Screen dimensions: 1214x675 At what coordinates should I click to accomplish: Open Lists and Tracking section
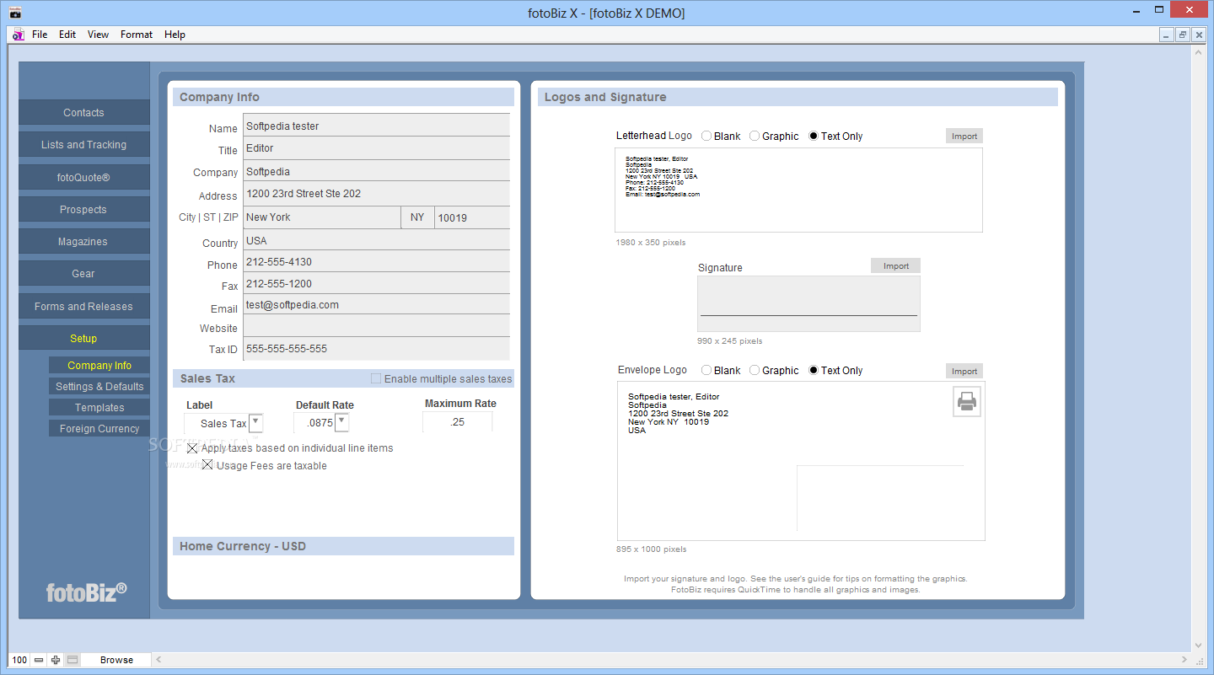[83, 144]
